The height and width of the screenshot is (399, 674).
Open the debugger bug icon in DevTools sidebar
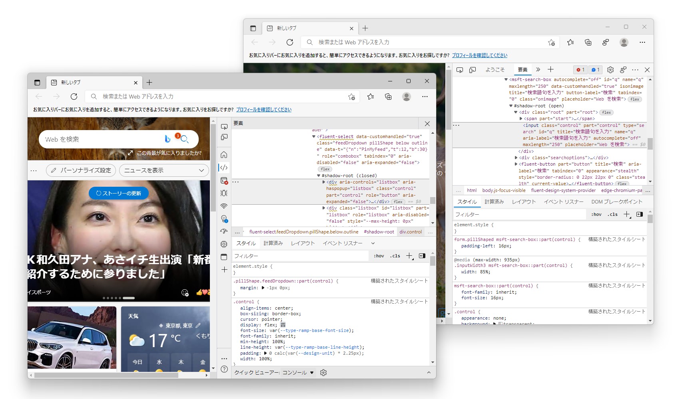(224, 194)
